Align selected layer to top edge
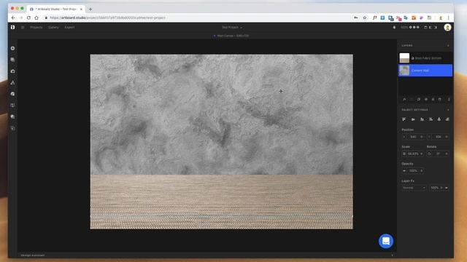Screen dimensions: 467x262 404,119
